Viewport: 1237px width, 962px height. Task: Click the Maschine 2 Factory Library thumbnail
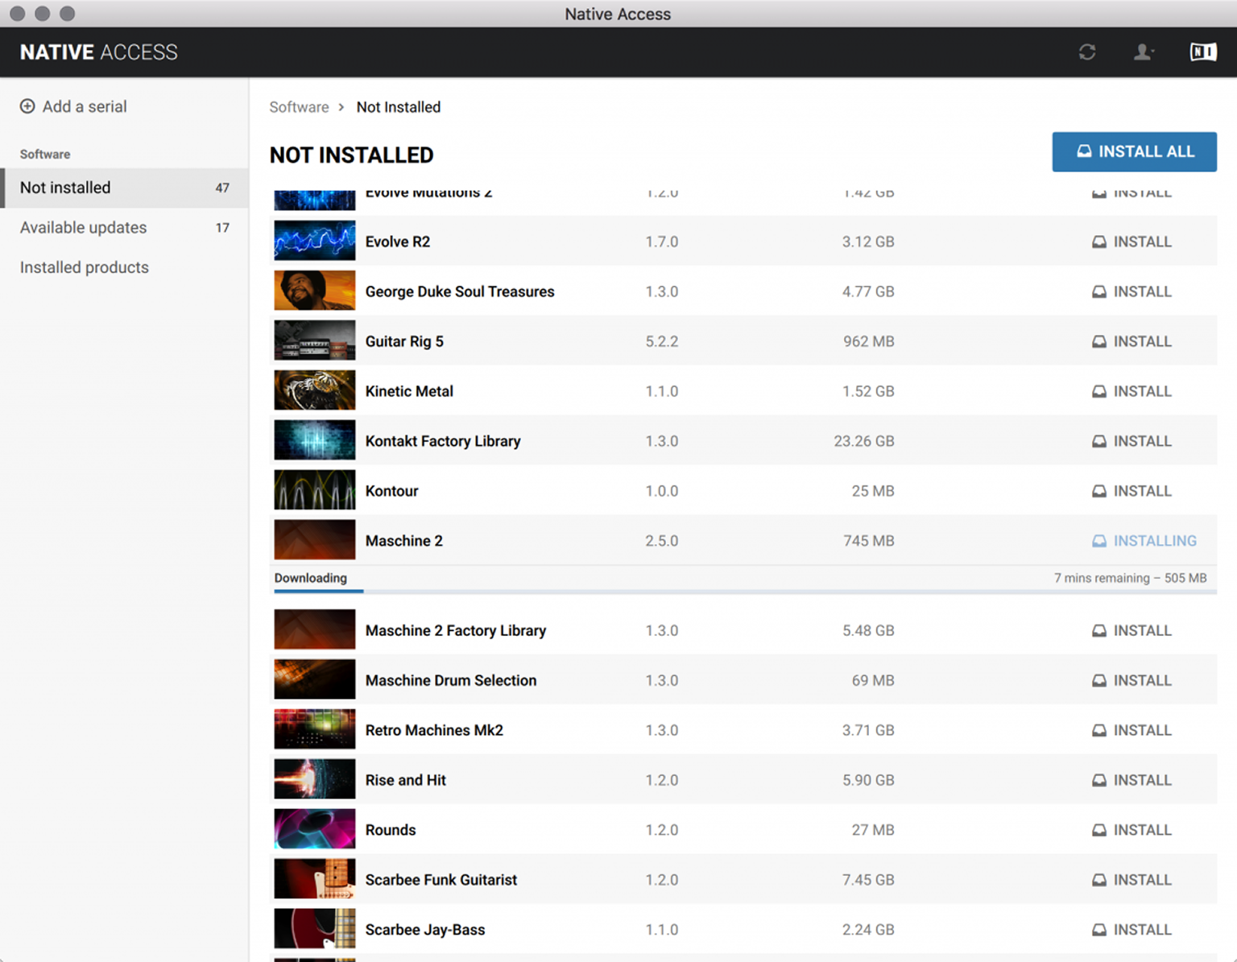pos(314,630)
